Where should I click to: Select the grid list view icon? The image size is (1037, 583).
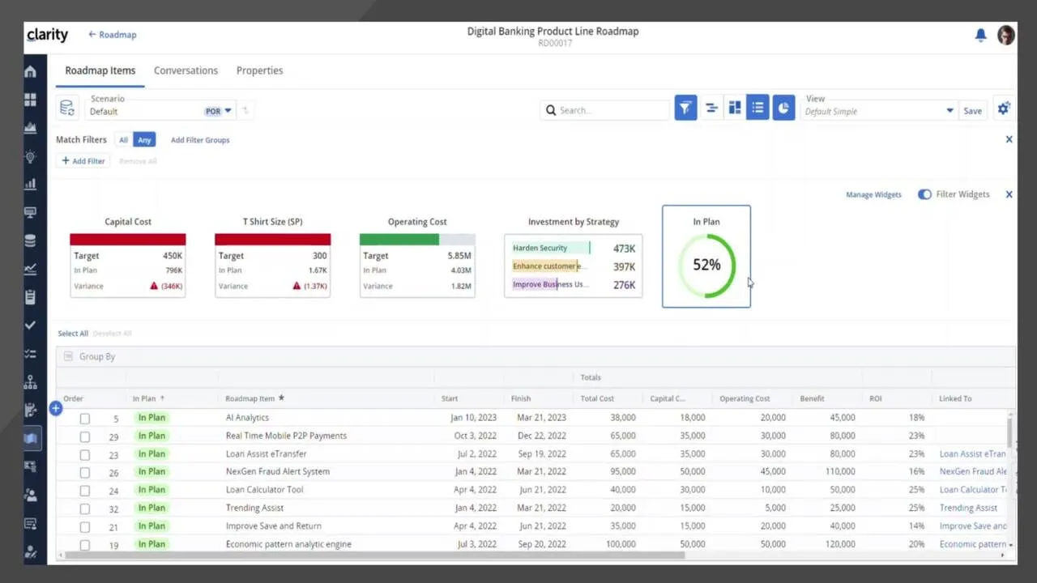coord(757,109)
